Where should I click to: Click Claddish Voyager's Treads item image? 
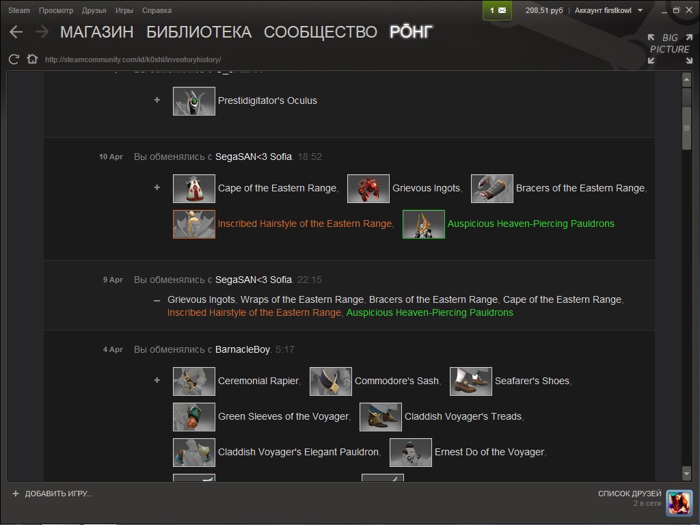pos(380,416)
